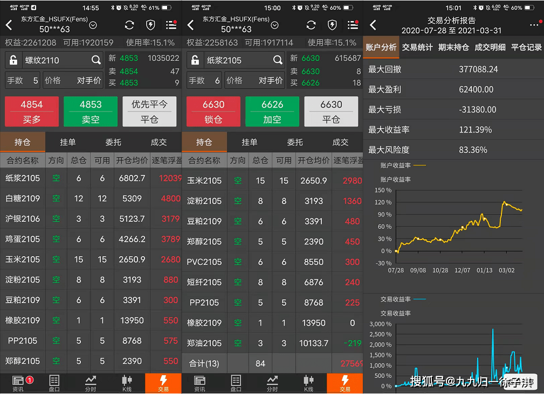Tap the 买多 buy button at 4854
This screenshot has height=394, width=544.
pyautogui.click(x=32, y=111)
